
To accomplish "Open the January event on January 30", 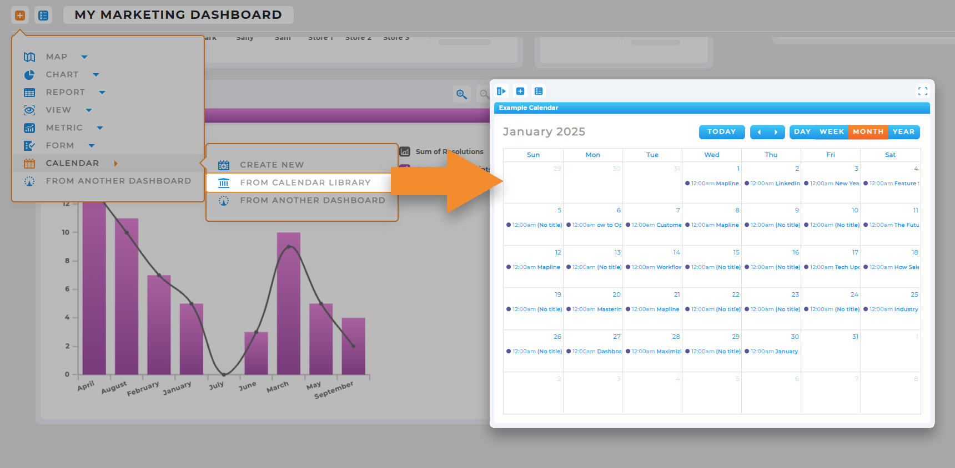I will point(771,352).
